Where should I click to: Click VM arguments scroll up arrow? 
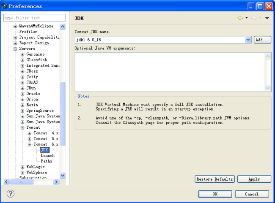[x=267, y=56]
